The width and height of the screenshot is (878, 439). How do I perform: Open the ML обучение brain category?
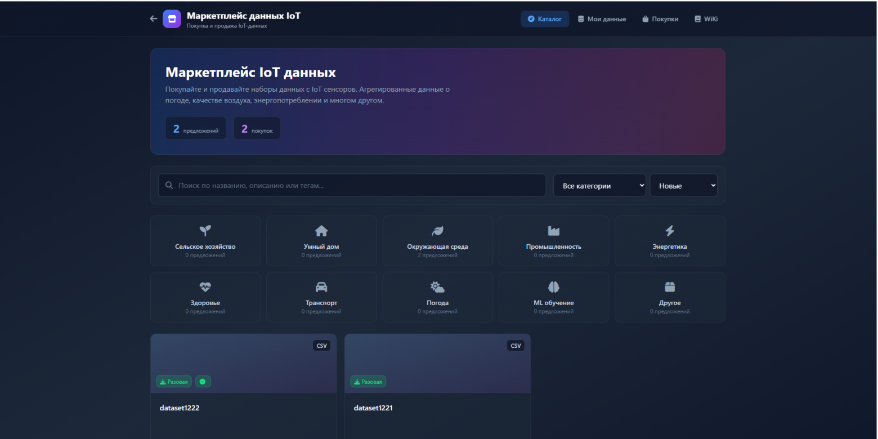tap(553, 287)
